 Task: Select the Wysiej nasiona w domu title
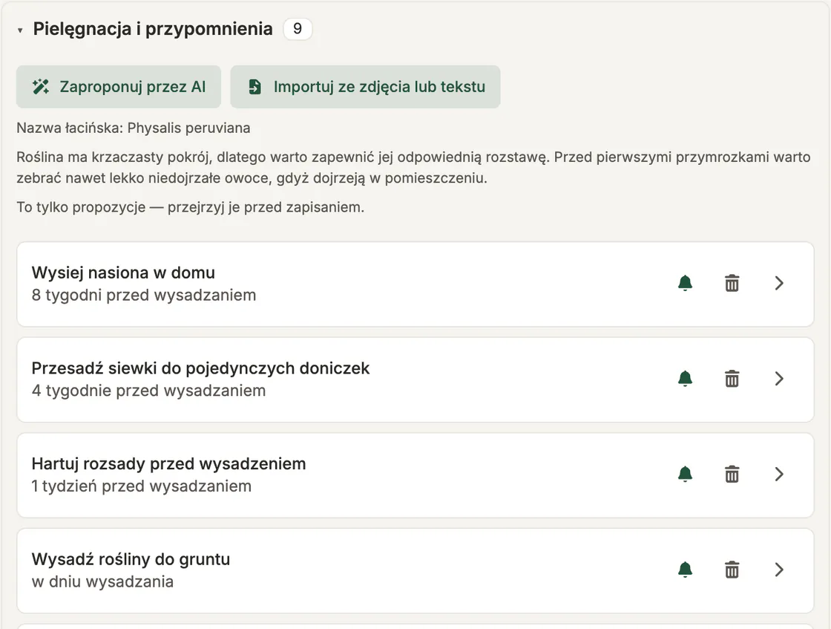(x=123, y=273)
